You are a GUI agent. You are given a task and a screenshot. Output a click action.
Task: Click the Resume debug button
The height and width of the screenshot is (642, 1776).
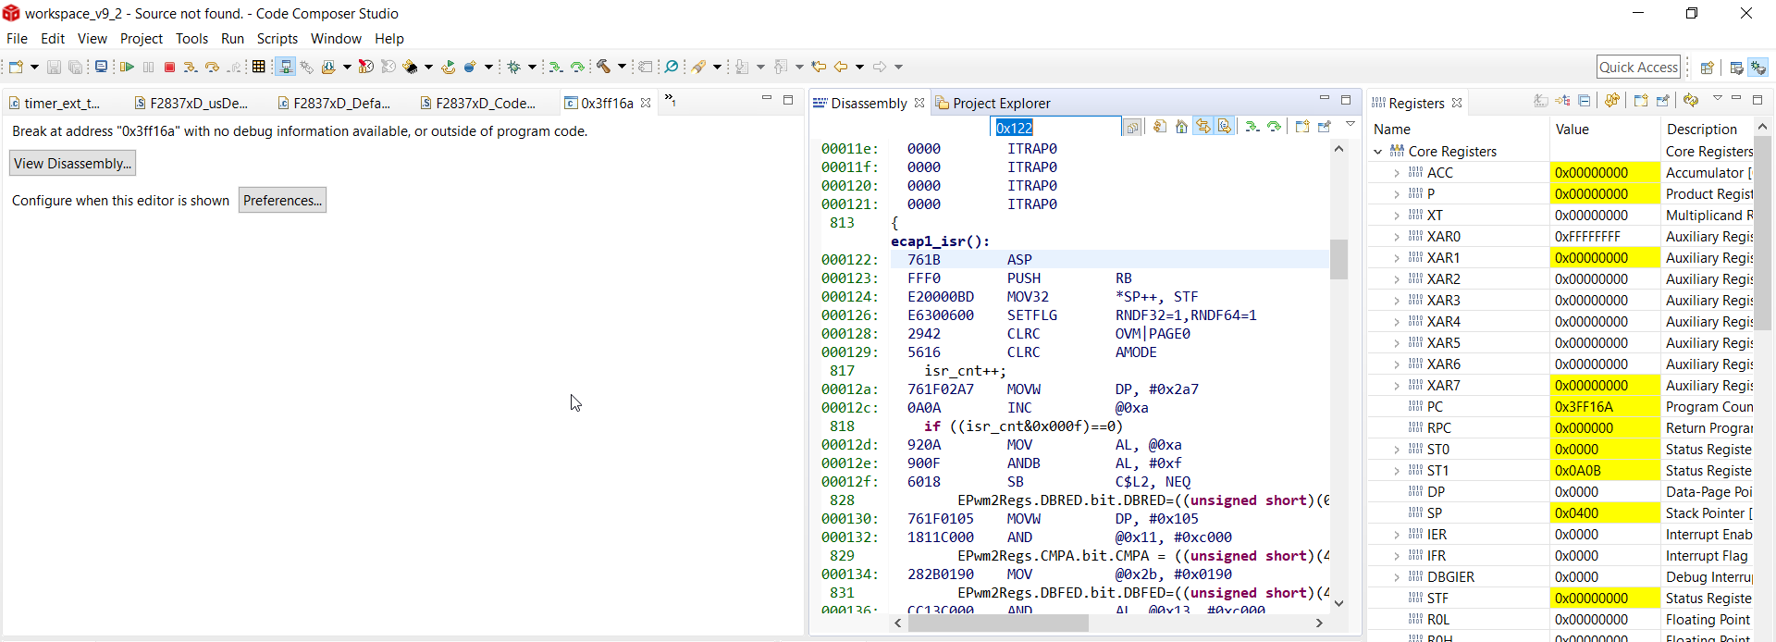(x=128, y=67)
